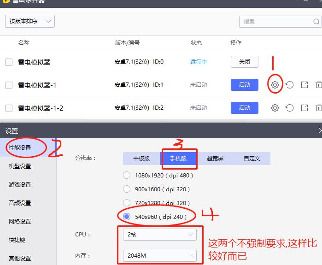Click backup/restore icon for 雷电模拟器-1
Image resolution: width=322 pixels, height=265 pixels.
289,85
